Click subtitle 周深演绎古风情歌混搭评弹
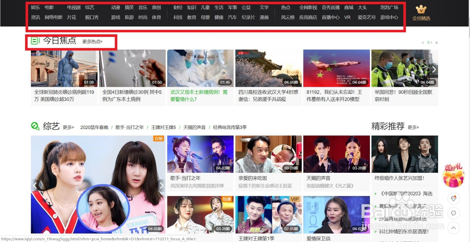The width and height of the screenshot is (470, 242). 197,186
